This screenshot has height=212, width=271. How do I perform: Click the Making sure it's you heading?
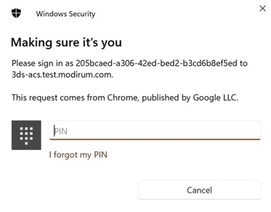point(67,42)
